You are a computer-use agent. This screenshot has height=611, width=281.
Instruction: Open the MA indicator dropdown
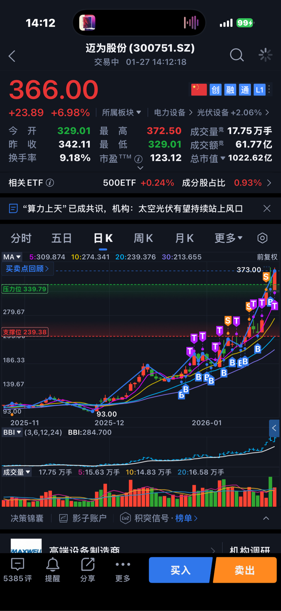coord(12,257)
